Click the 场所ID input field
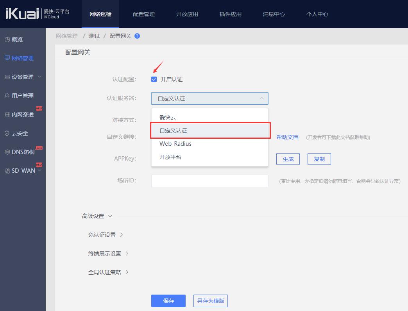408x311 pixels. point(209,181)
